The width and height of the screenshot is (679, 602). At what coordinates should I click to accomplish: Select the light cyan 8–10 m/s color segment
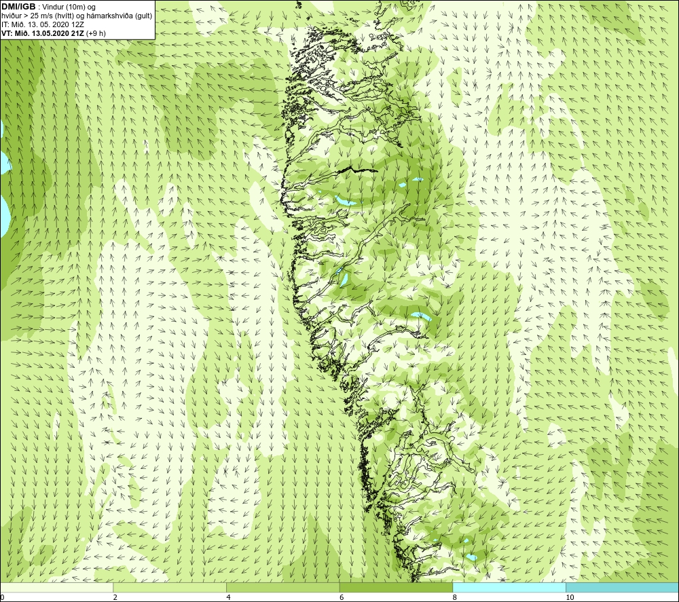click(509, 588)
